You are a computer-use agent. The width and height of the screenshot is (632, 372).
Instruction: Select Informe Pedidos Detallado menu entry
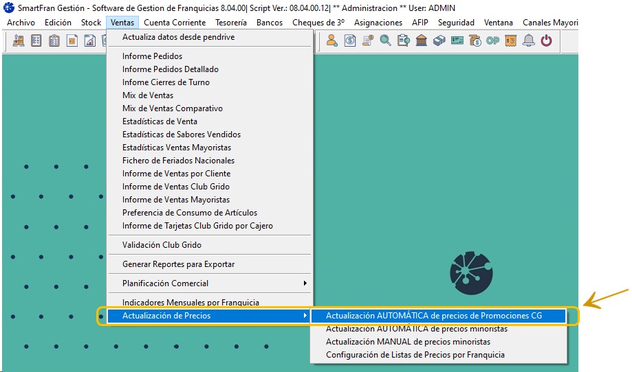171,69
